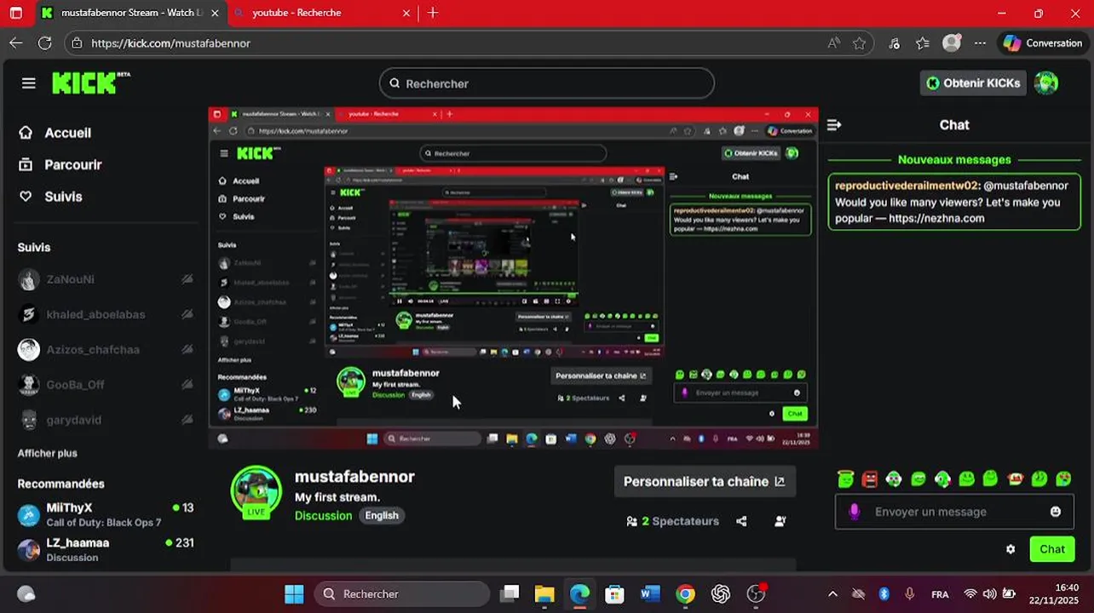Viewport: 1094px width, 613px height.
Task: Open Copilot Conversation button
Action: click(1043, 43)
